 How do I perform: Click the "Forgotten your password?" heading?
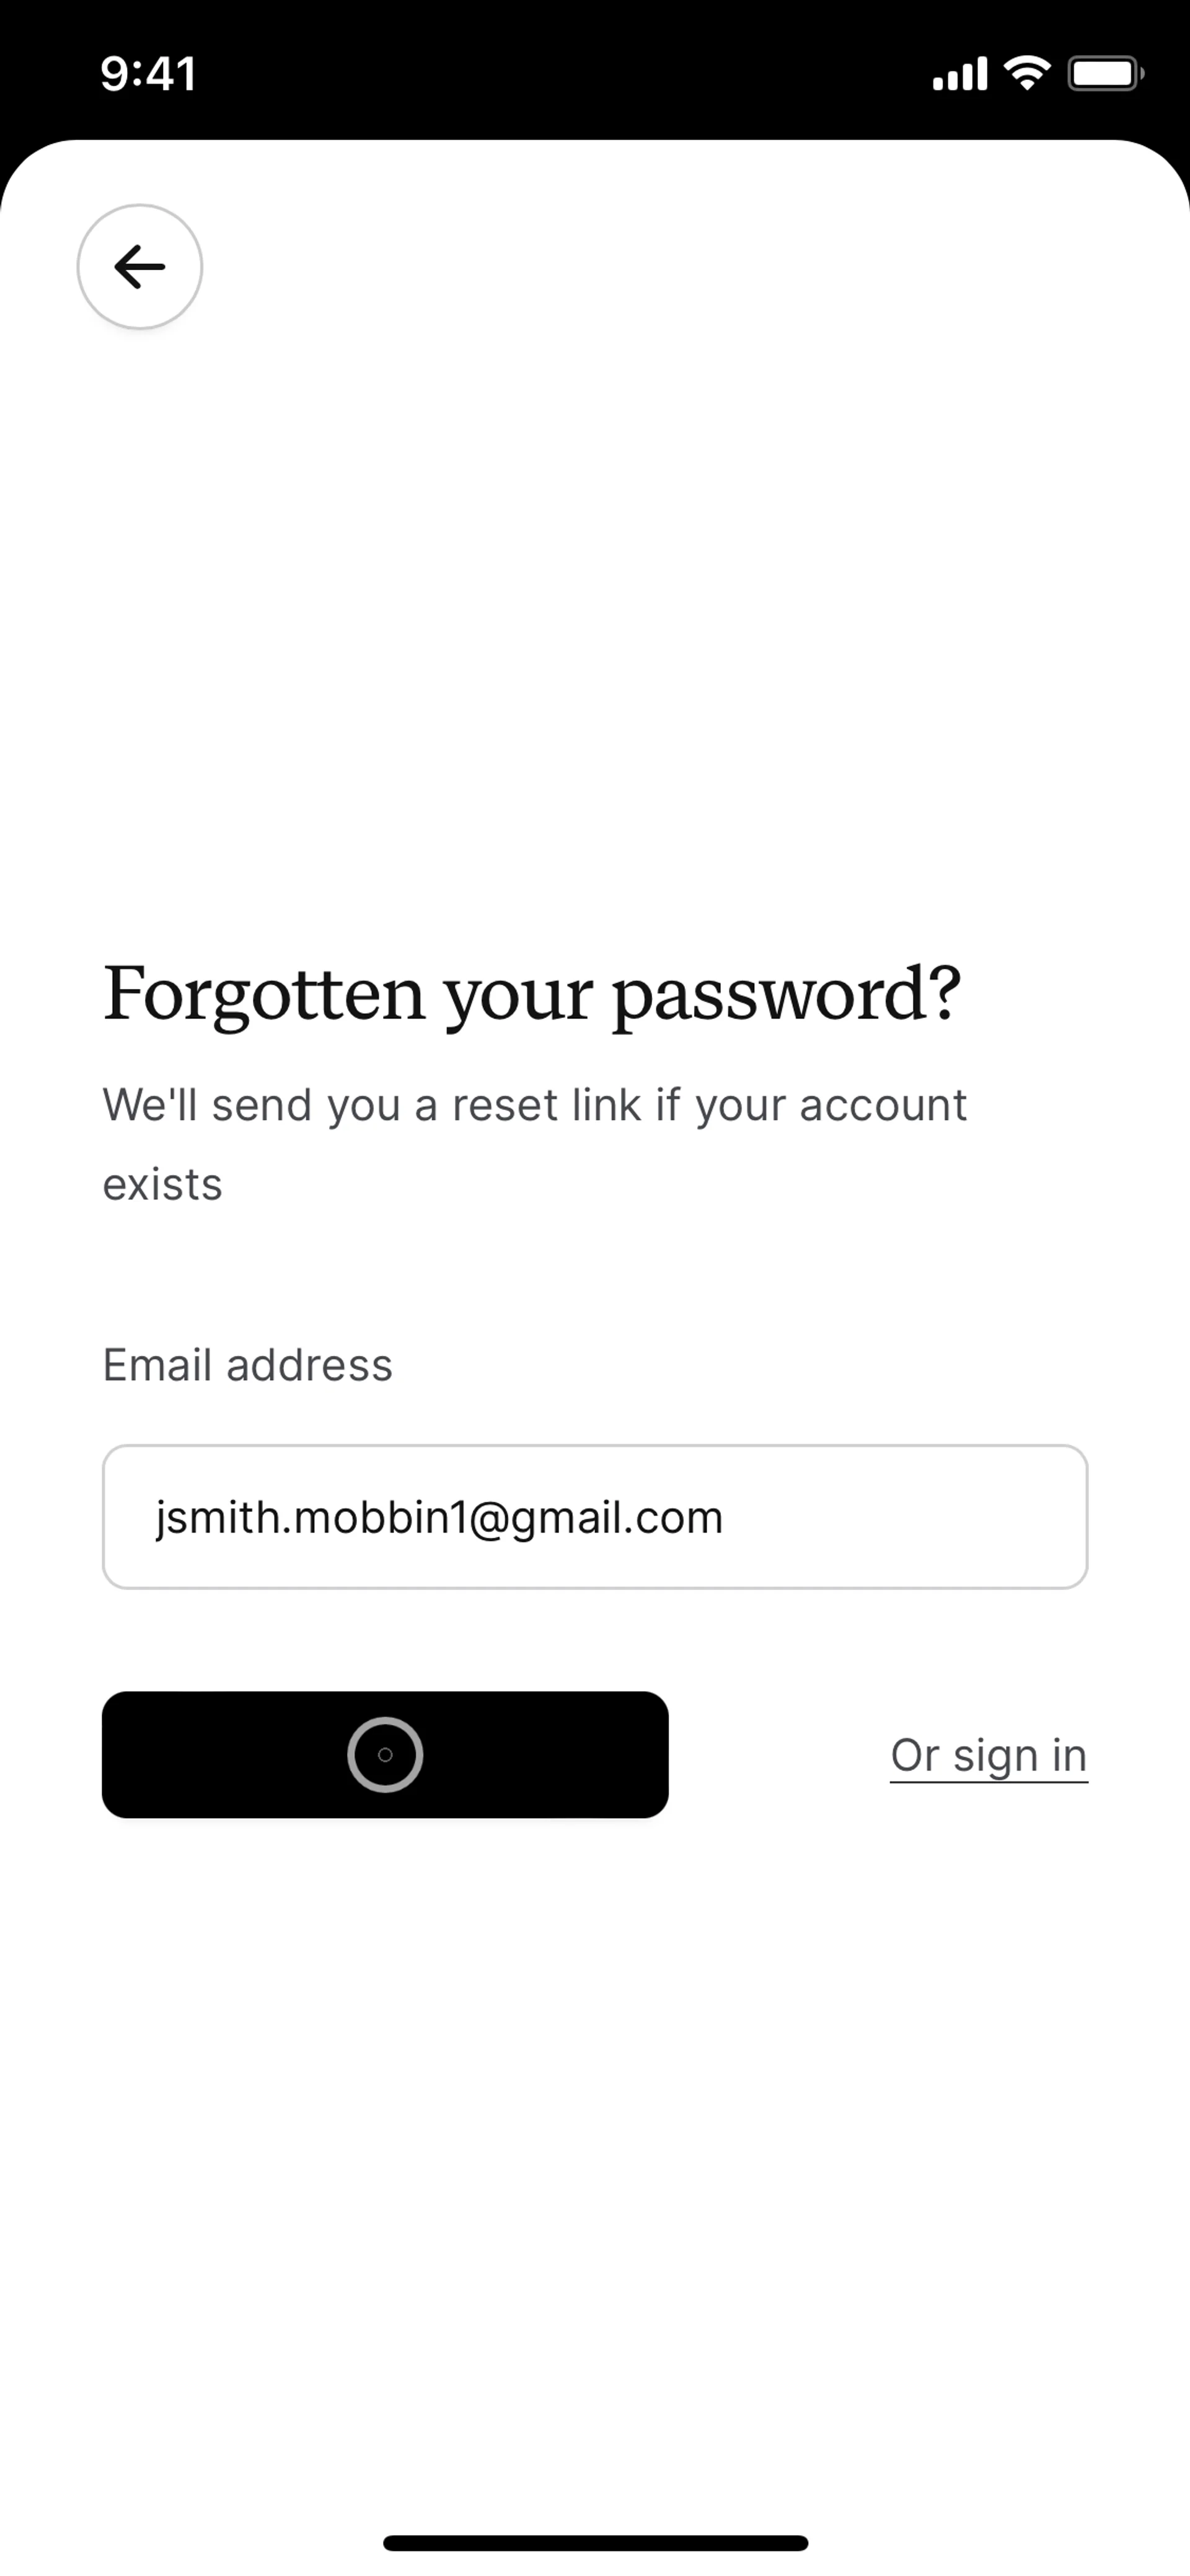coord(532,995)
